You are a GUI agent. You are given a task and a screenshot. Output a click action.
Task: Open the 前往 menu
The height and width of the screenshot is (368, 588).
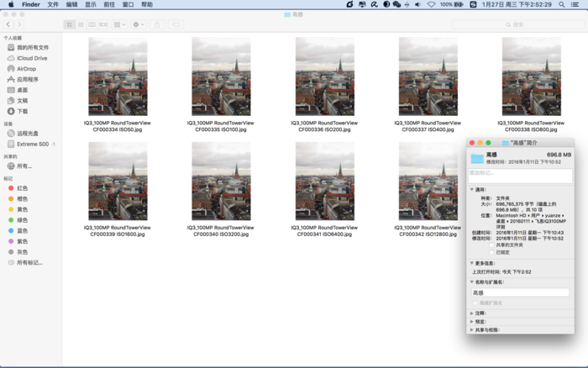tap(109, 4)
